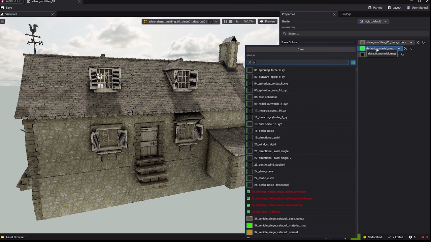The image size is (431, 242).
Task: Show the 7 Edited status items
Action: [x=395, y=237]
